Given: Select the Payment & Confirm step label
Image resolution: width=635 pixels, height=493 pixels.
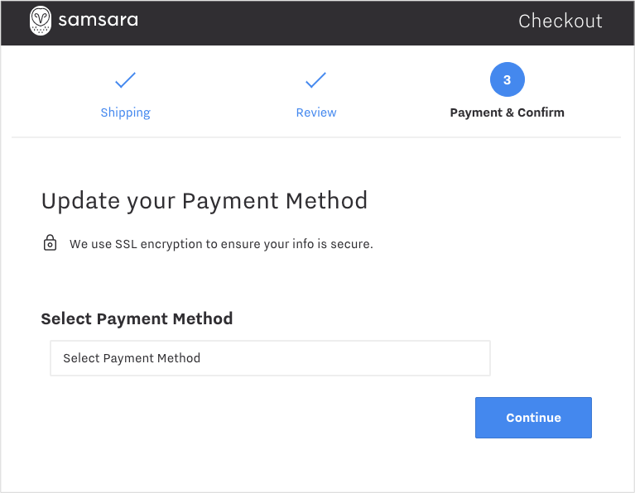Looking at the screenshot, I should (507, 112).
